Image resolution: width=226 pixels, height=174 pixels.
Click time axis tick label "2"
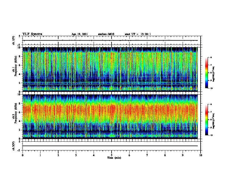(x=58, y=155)
